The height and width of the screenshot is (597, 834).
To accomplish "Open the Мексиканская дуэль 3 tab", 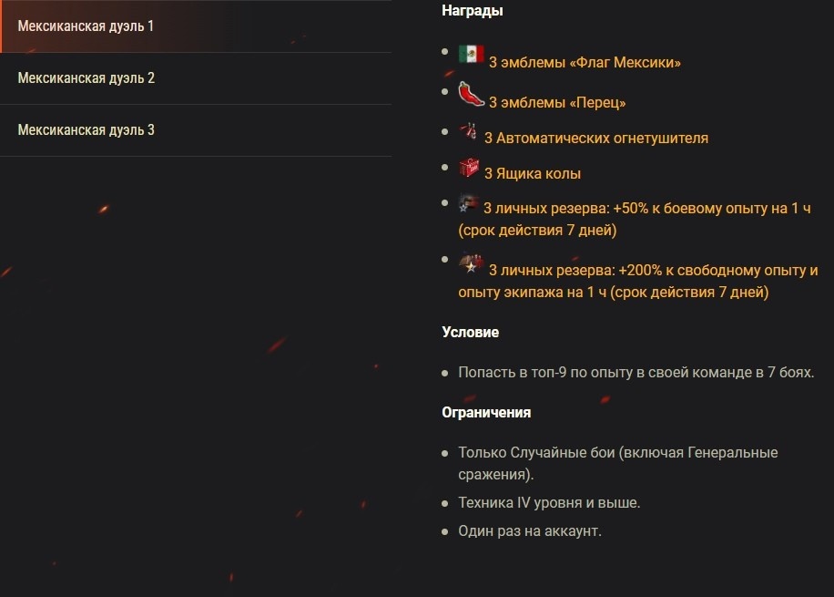I will [196, 130].
